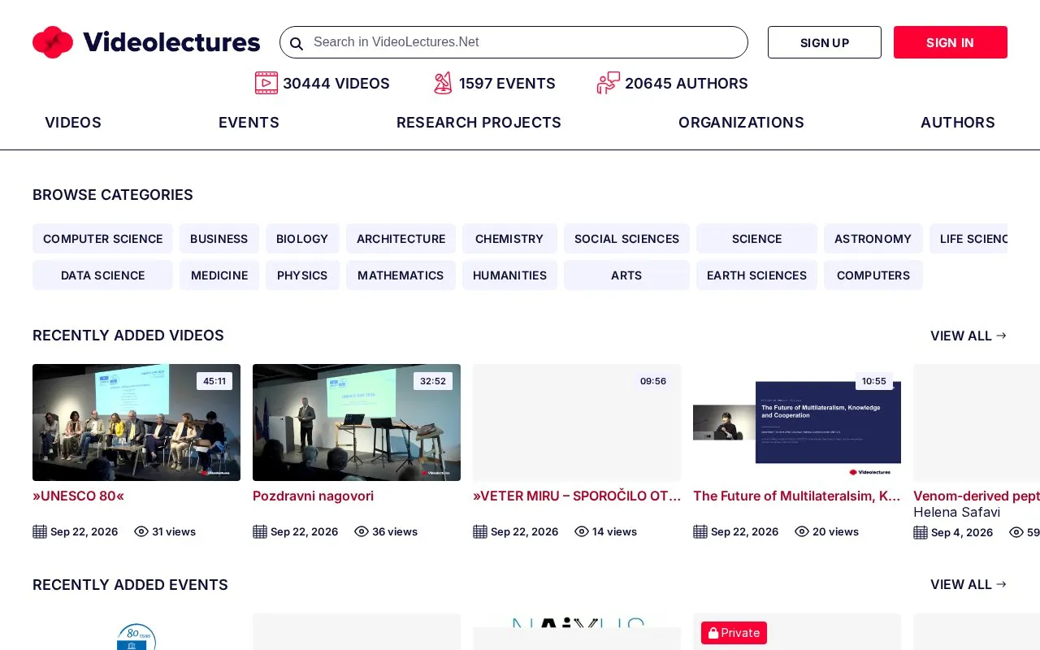Screen dimensions: 1040x650
Task: Open the »VETER MIRU – SPOROČILO video title
Action: tap(577, 496)
